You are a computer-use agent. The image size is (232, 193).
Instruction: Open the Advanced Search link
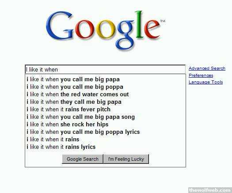(207, 68)
